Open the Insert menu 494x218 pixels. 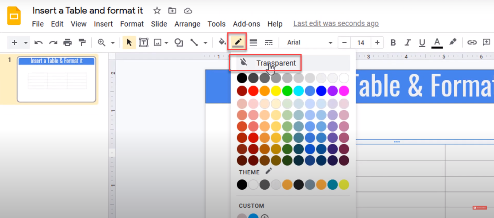click(103, 24)
